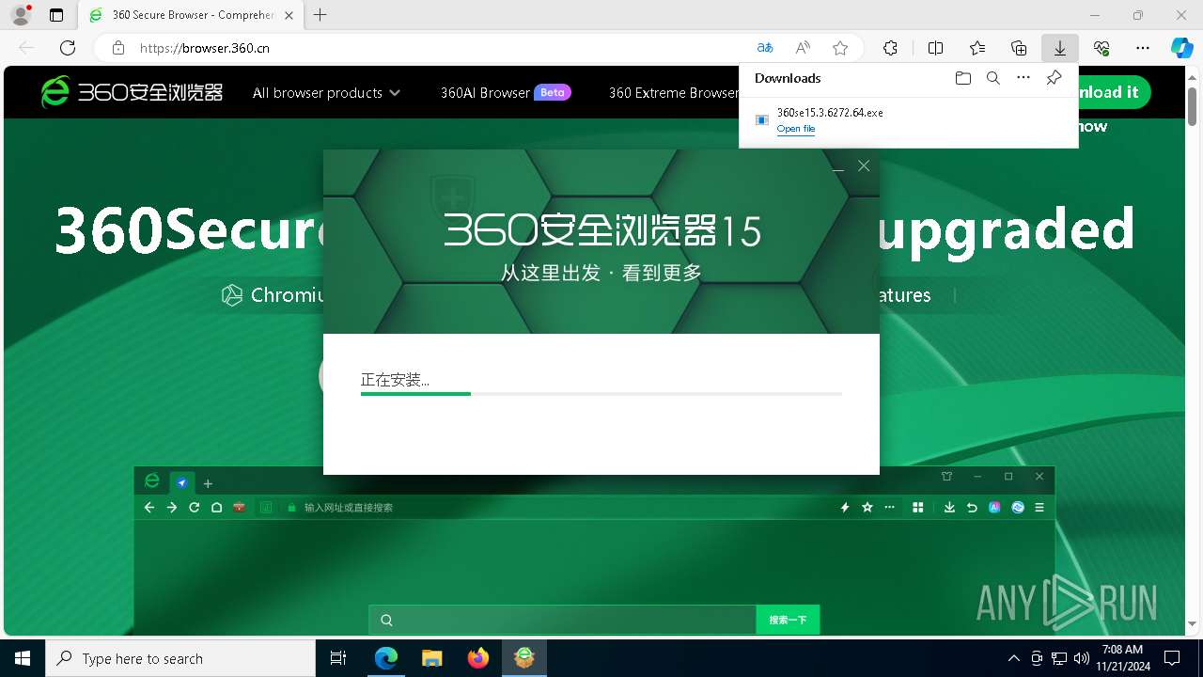Open Edge profile avatar
This screenshot has width=1203, height=677.
tap(21, 15)
